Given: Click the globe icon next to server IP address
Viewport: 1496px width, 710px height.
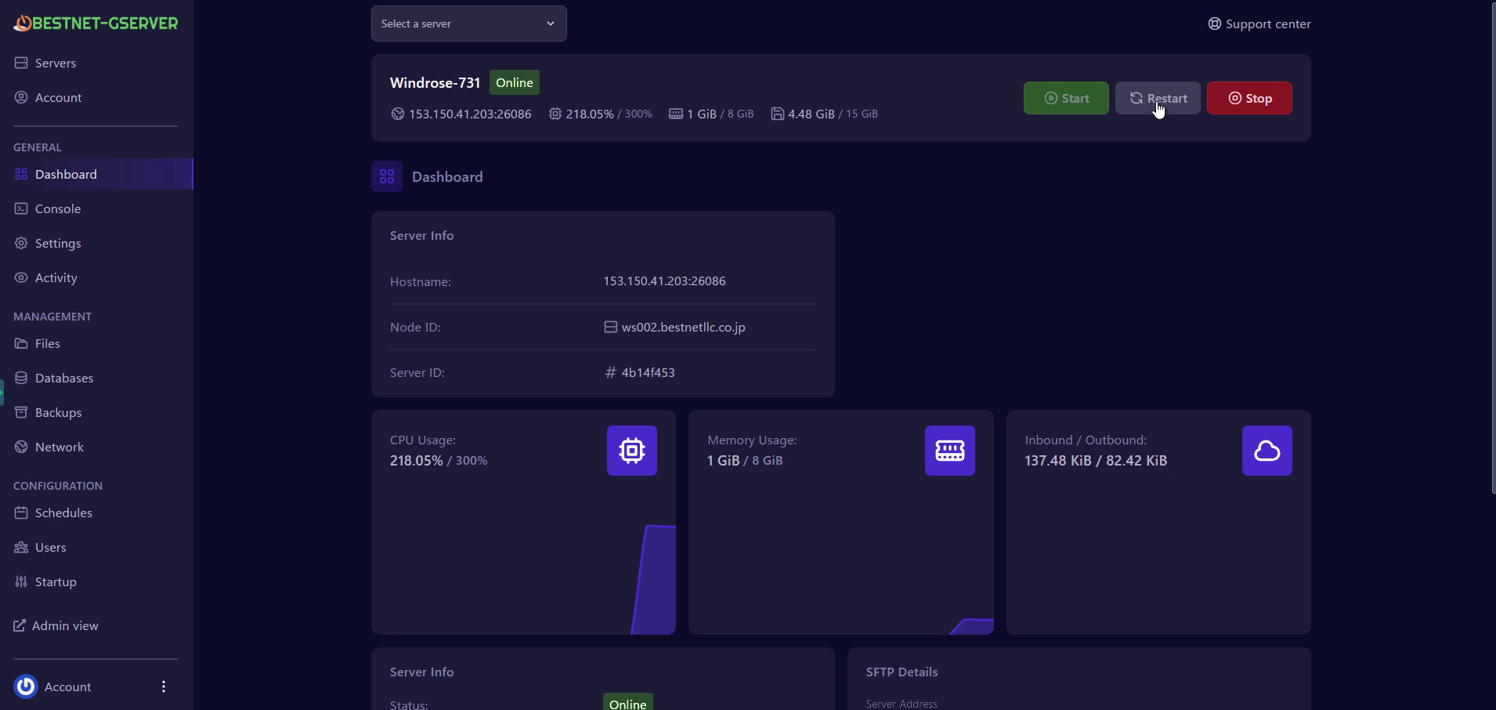Looking at the screenshot, I should [398, 114].
